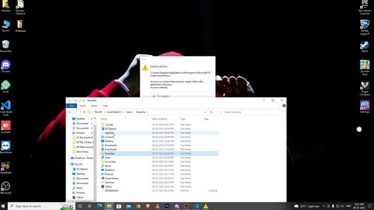Open the Wallpaper folder on desktop
This screenshot has height=210, width=374.
pyautogui.click(x=20, y=26)
